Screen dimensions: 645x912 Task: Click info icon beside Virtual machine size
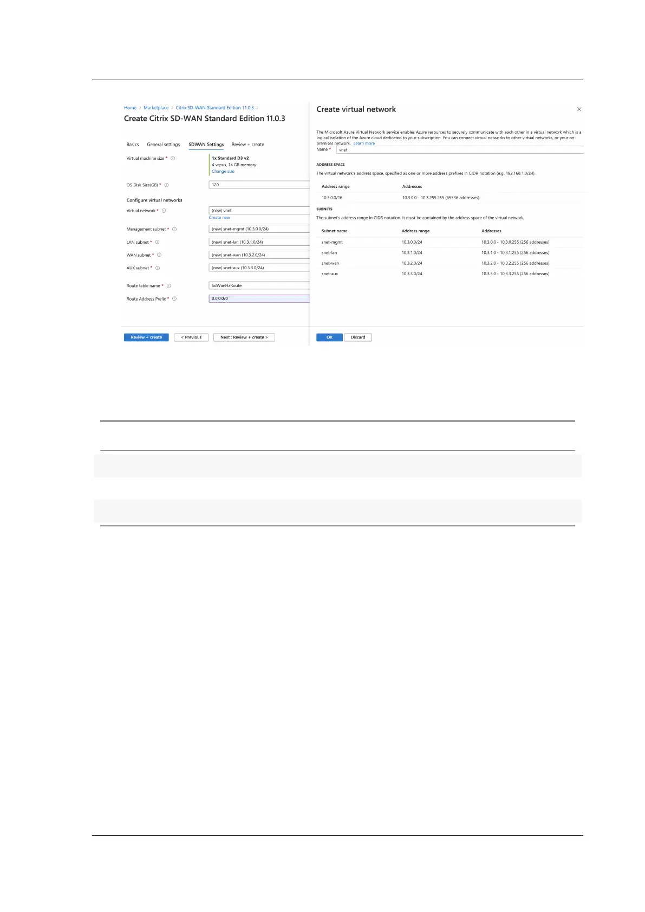(x=173, y=159)
